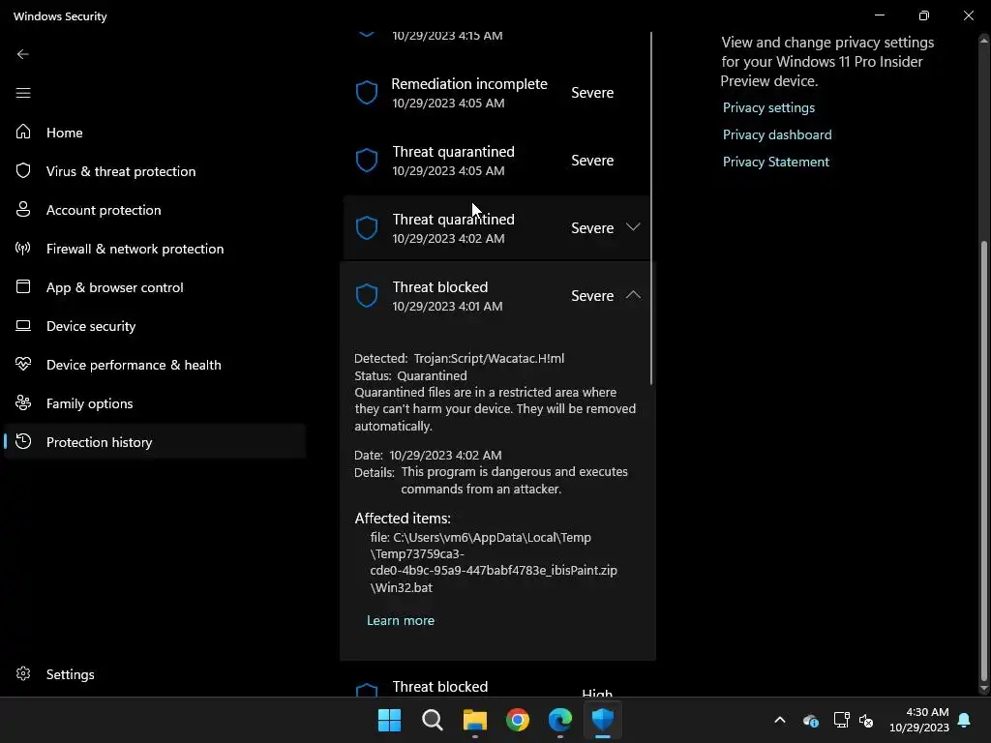
Task: Click the Family options people icon
Action: [x=23, y=402]
